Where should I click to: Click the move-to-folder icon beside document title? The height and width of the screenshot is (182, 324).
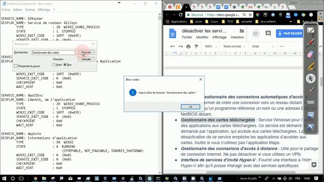pyautogui.click(x=242, y=31)
